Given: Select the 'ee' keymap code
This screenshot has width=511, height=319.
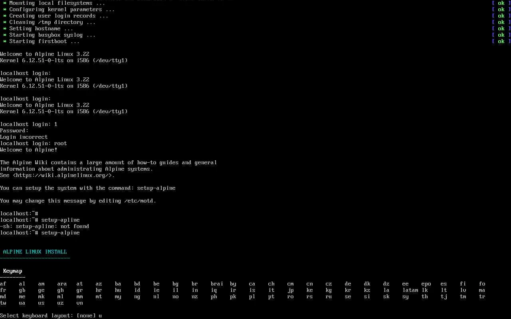Looking at the screenshot, I should point(406,284).
